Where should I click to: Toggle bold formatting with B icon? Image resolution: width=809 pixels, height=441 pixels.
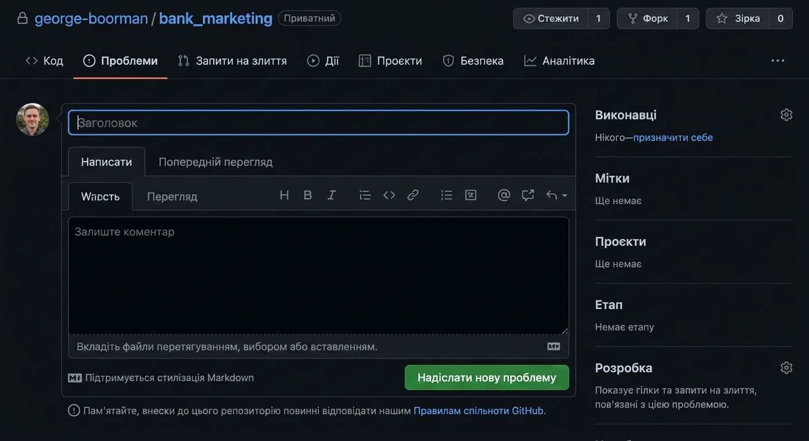pyautogui.click(x=307, y=195)
